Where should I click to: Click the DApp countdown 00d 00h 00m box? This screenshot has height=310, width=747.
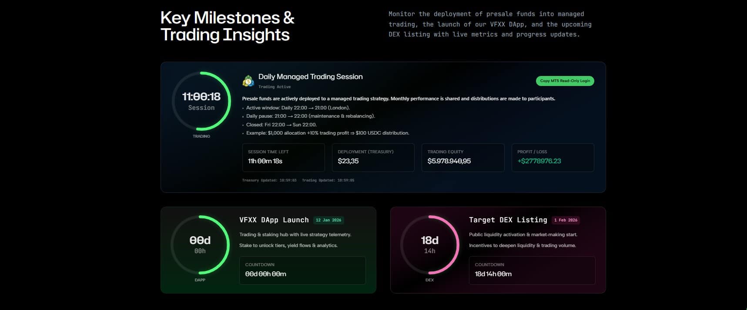(x=302, y=270)
